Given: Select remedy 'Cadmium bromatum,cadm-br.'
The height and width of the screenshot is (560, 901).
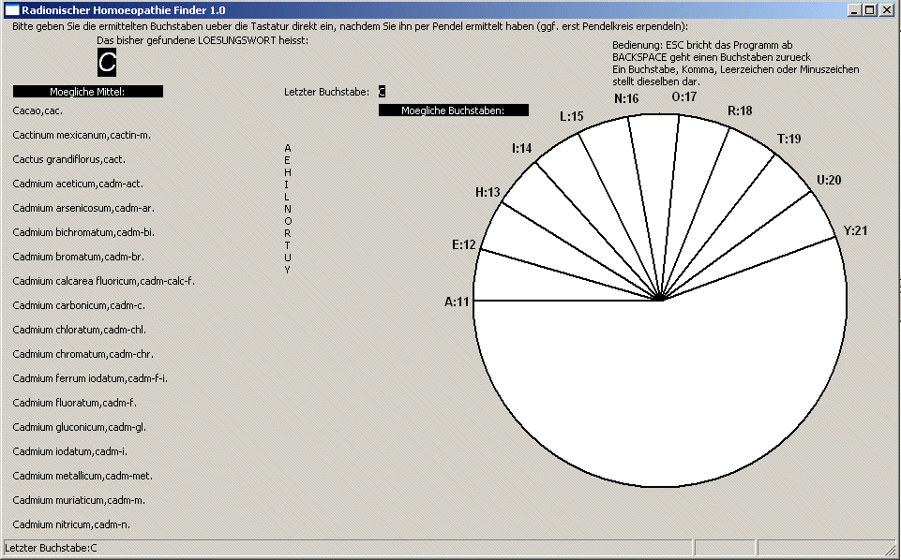Looking at the screenshot, I should tap(78, 257).
